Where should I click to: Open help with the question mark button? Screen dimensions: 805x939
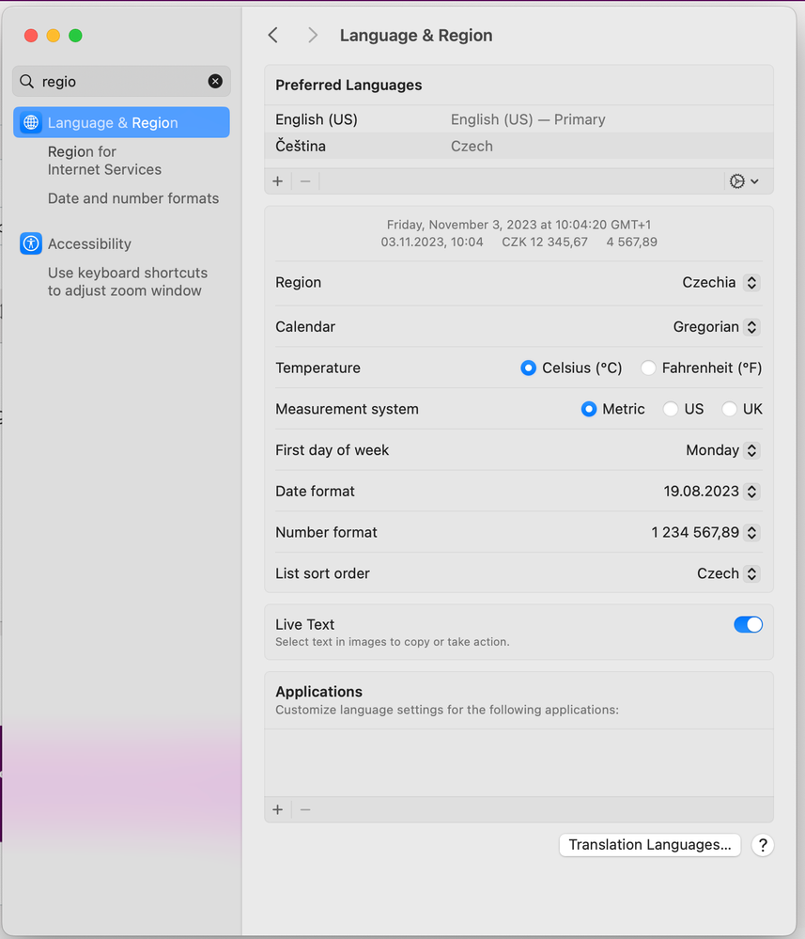(763, 845)
